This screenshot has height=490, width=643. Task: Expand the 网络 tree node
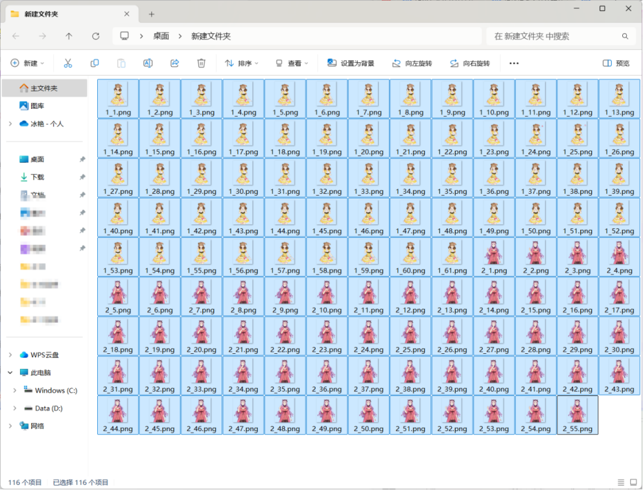pyautogui.click(x=10, y=426)
